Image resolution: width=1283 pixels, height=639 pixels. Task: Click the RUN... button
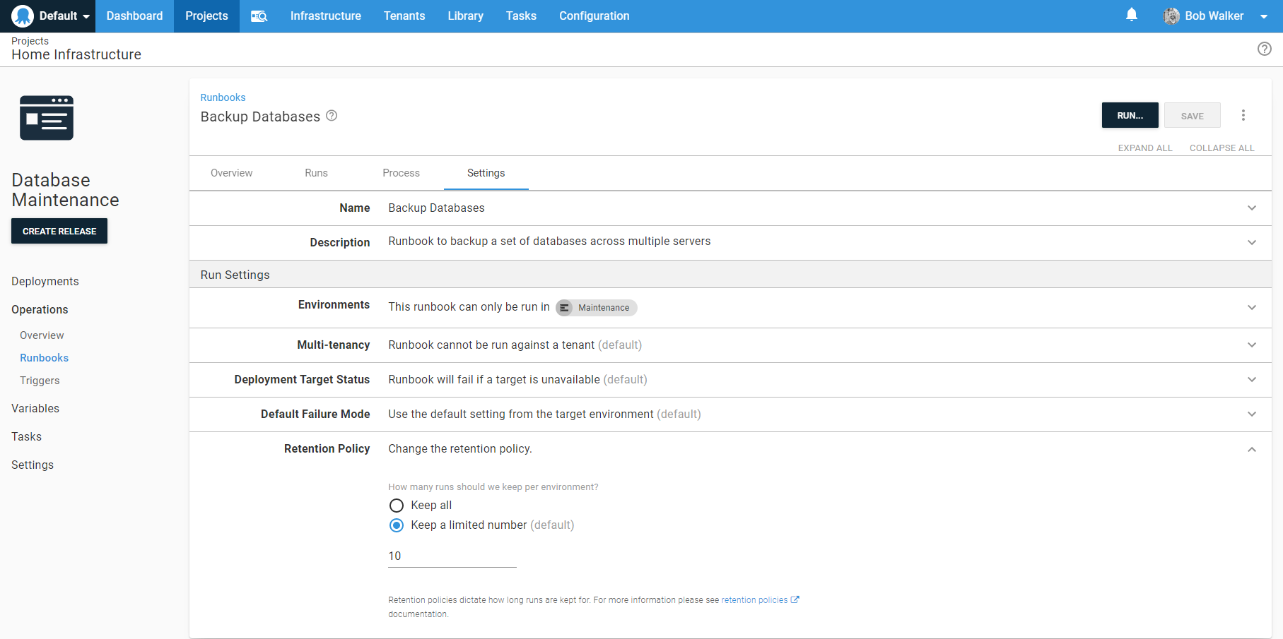pyautogui.click(x=1129, y=115)
